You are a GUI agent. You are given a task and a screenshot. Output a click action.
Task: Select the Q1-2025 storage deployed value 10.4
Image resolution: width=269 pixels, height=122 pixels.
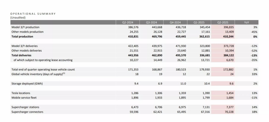[x=203, y=84]
